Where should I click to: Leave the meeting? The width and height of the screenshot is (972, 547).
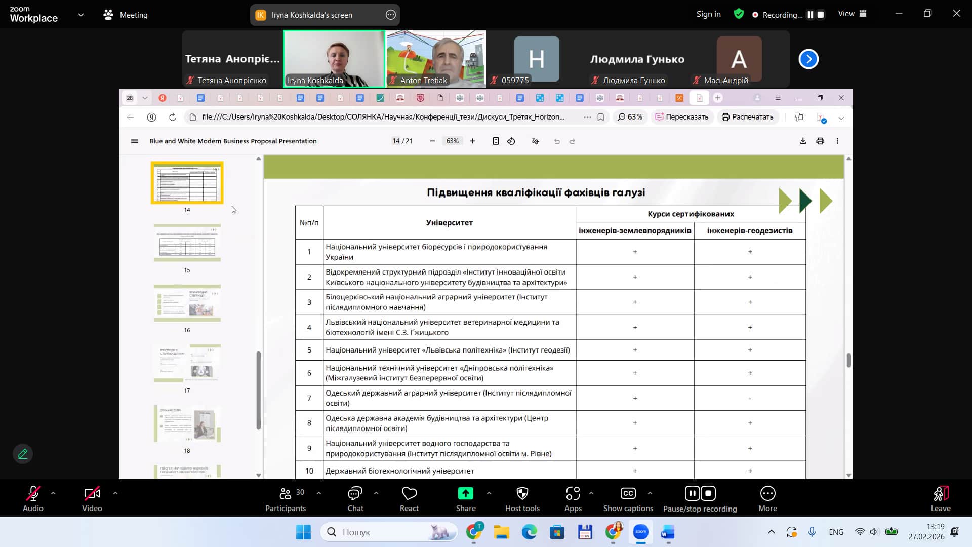940,498
